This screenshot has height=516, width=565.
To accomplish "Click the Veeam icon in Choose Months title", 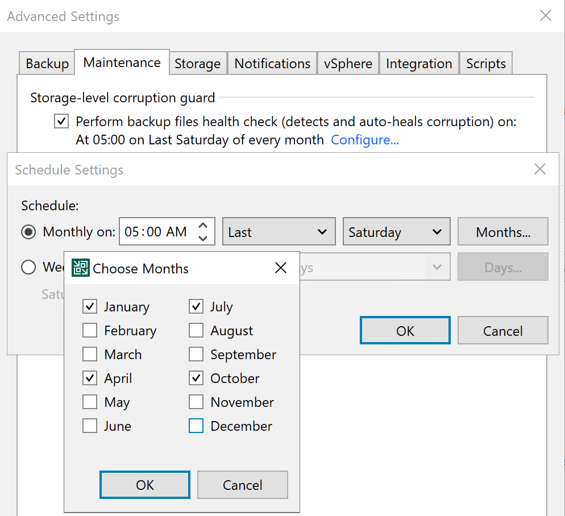I will click(x=80, y=268).
